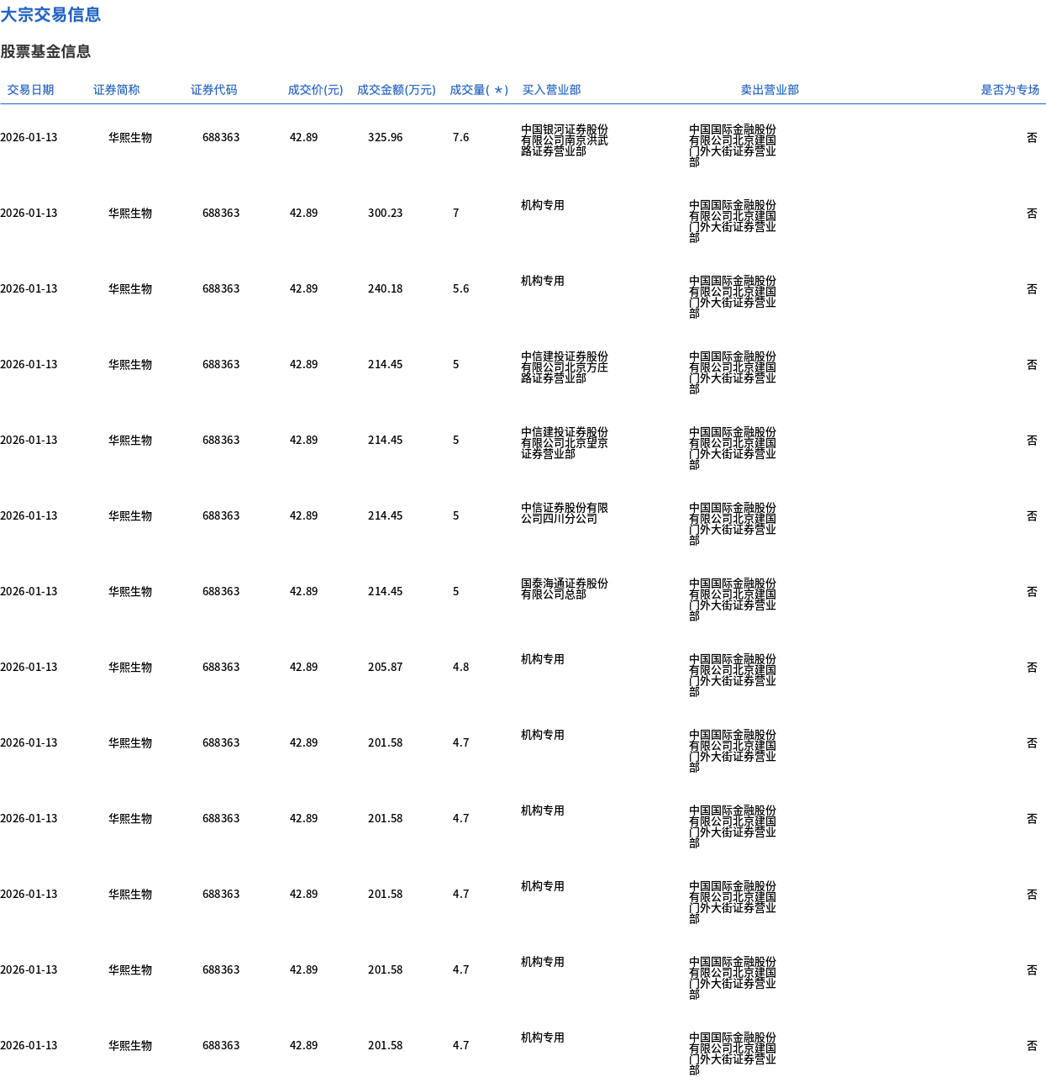Click price 42.89 in the 205.87 row
Screen dimensions: 1046x1088
point(303,668)
